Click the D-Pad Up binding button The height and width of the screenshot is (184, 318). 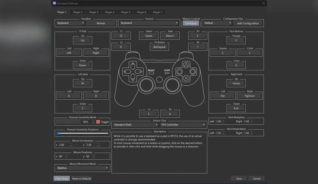click(x=83, y=40)
